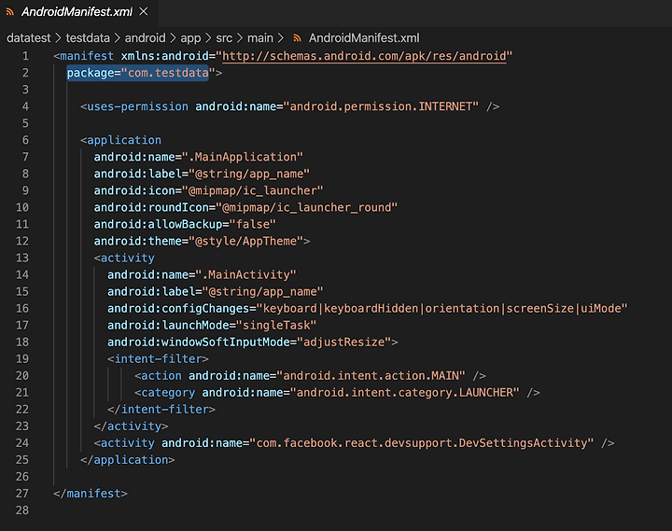Select the AndroidManifest.xml editor tab

[x=78, y=12]
